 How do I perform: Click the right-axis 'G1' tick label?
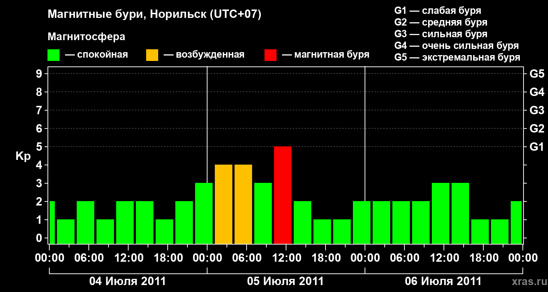(x=537, y=147)
